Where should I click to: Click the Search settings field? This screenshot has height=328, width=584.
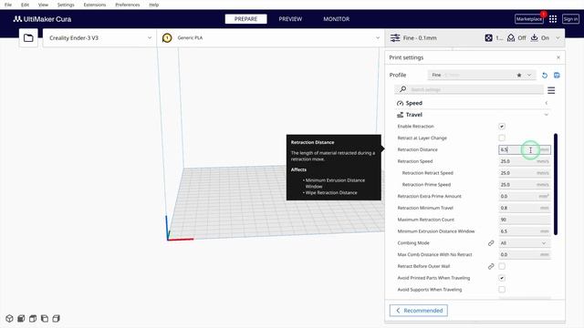[469, 89]
